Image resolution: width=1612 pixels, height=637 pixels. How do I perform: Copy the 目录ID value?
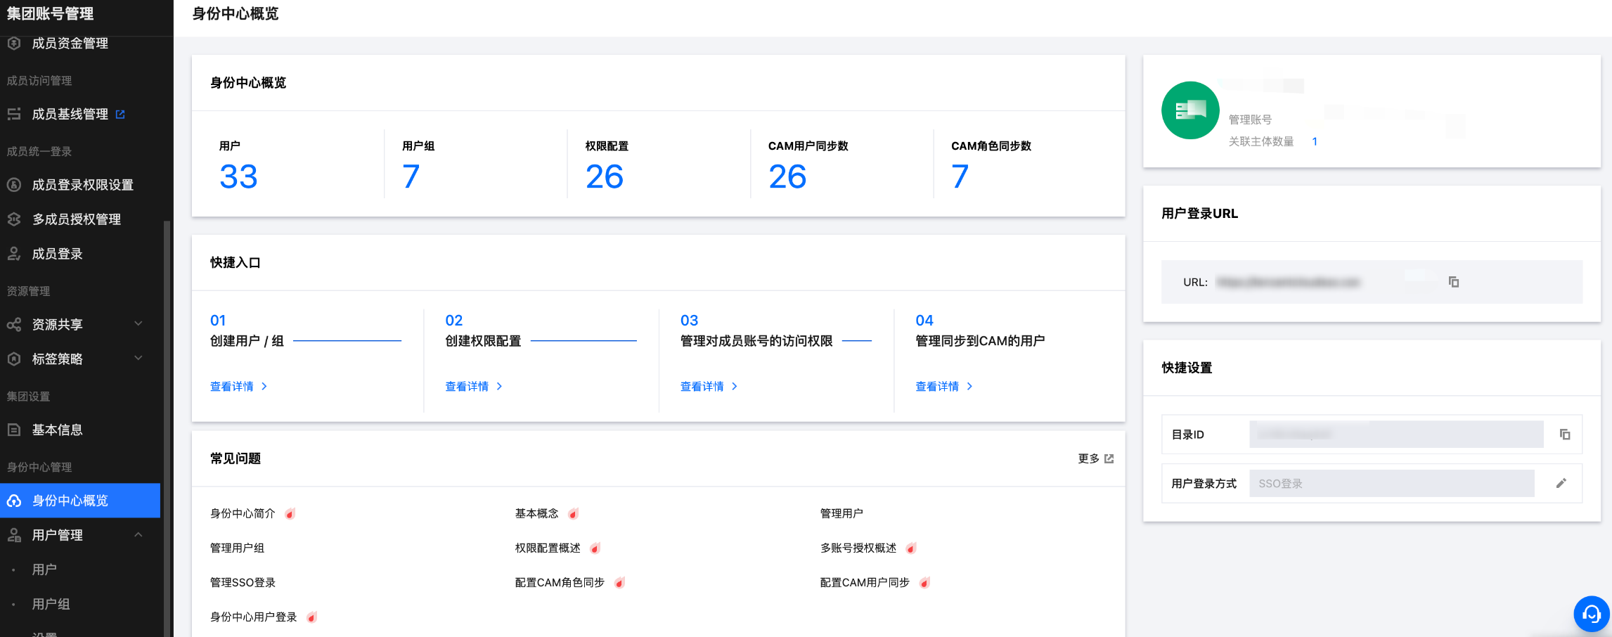[1564, 435]
